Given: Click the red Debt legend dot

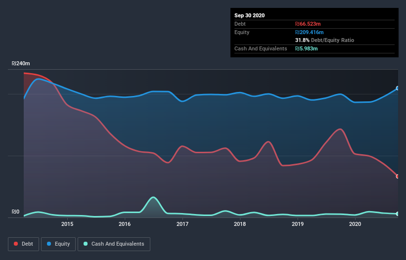Looking at the screenshot, I should pos(16,244).
